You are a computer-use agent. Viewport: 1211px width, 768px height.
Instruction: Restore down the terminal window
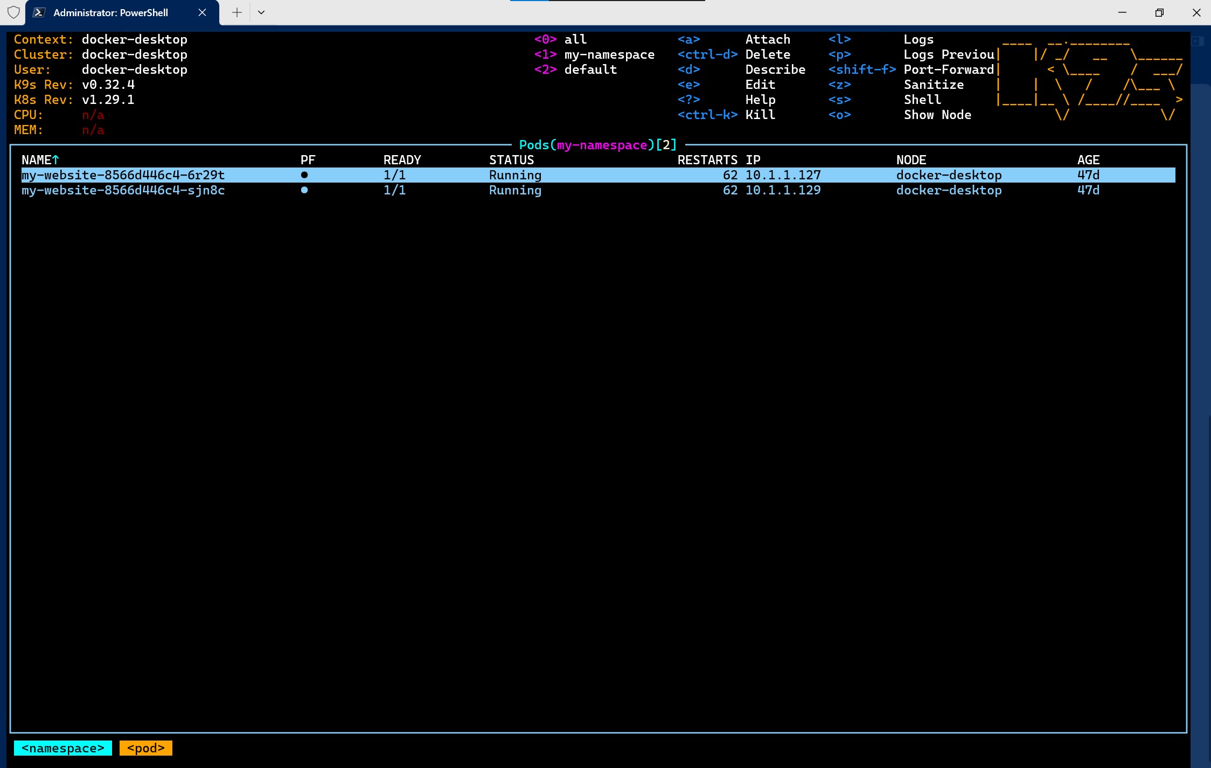[x=1159, y=12]
